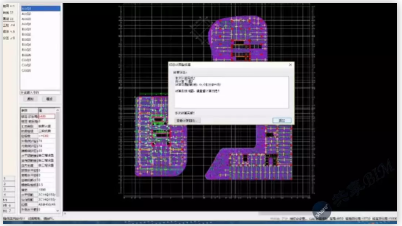Click the highlighted exit button in dialog

(282, 121)
